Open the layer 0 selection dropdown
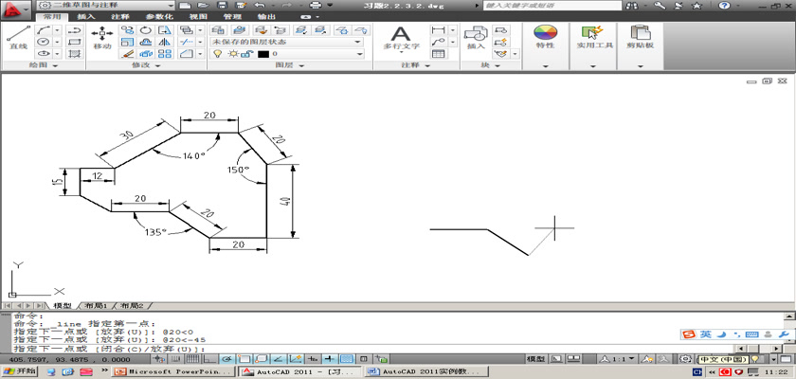Viewport: 796px width, 379px height. [287, 54]
